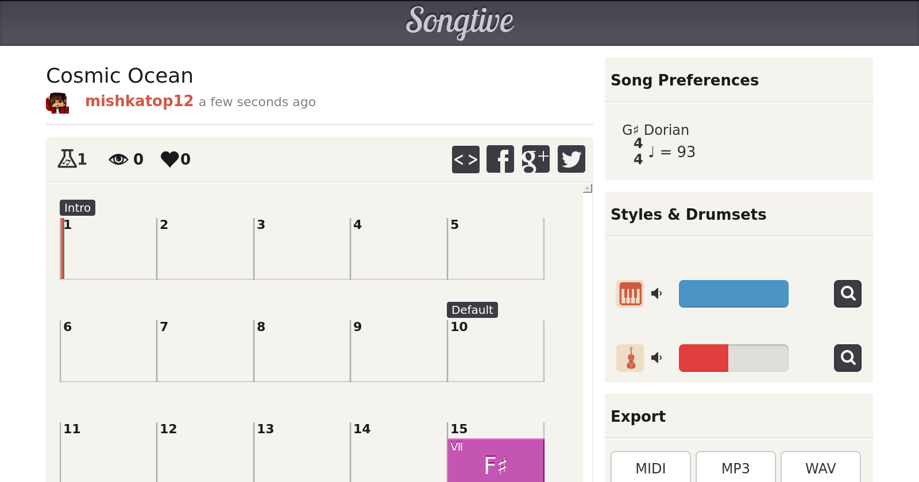Click the Intro section marker
The width and height of the screenshot is (919, 482).
pos(78,208)
